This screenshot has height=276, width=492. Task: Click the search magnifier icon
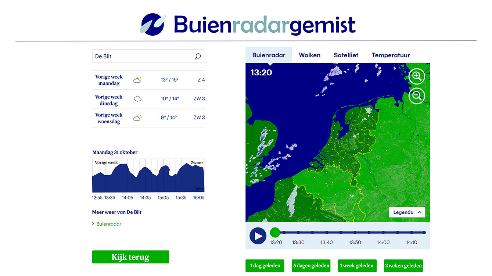click(198, 56)
